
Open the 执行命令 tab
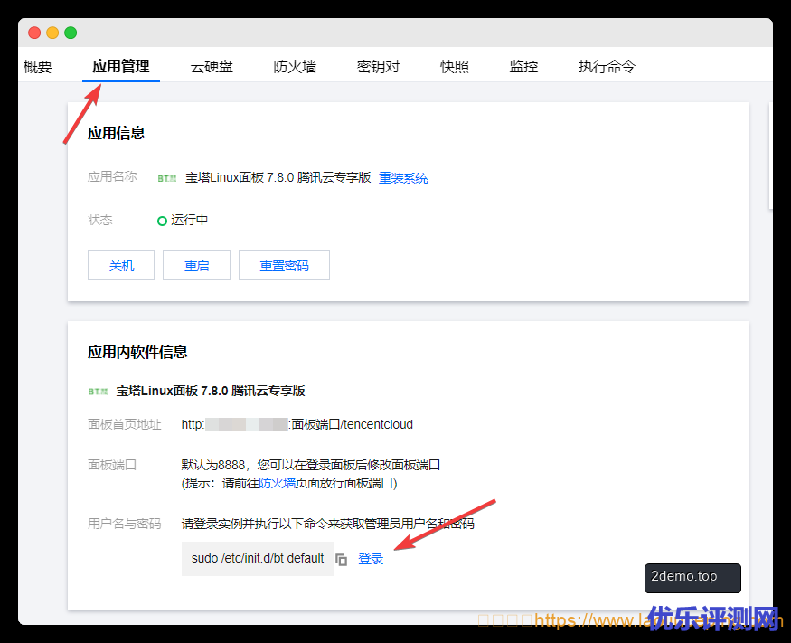pyautogui.click(x=607, y=66)
